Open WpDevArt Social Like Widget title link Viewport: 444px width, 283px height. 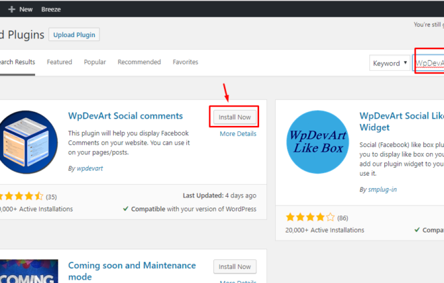click(402, 121)
